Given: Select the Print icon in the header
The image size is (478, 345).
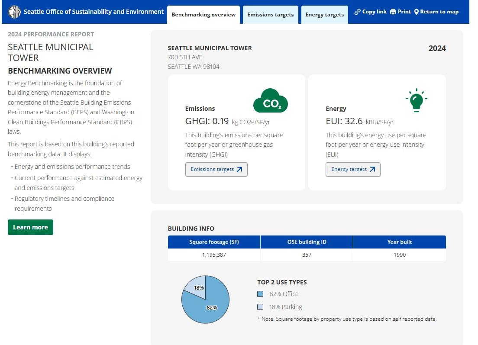Looking at the screenshot, I should point(393,12).
